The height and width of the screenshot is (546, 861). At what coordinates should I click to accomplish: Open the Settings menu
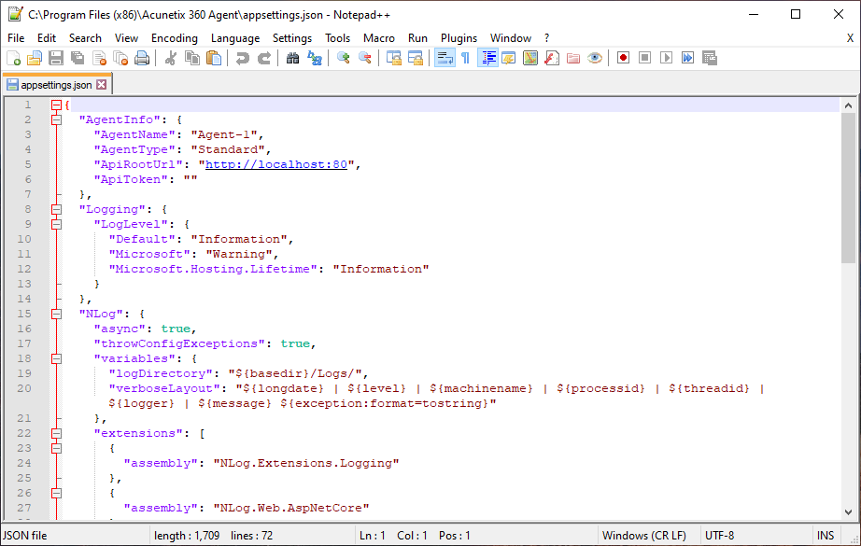(292, 38)
